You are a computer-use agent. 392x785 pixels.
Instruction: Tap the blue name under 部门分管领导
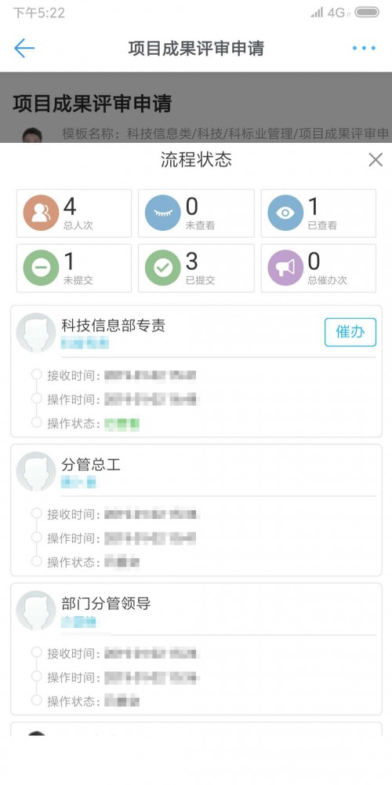click(78, 622)
